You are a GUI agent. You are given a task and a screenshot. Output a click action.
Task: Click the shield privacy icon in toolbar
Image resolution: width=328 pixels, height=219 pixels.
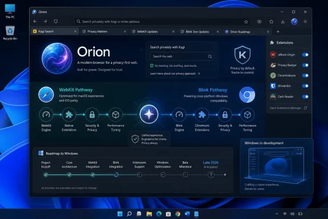(x=56, y=21)
